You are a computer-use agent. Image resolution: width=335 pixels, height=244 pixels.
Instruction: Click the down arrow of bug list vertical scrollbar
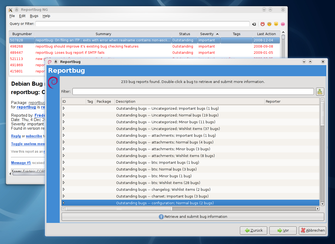(x=322, y=204)
